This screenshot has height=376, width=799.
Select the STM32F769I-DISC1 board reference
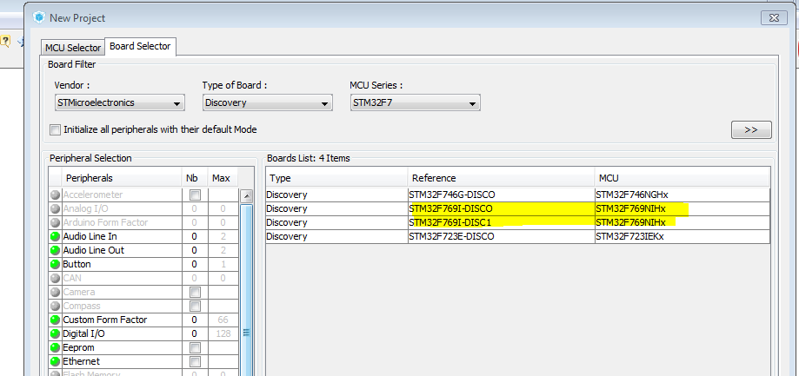point(449,222)
